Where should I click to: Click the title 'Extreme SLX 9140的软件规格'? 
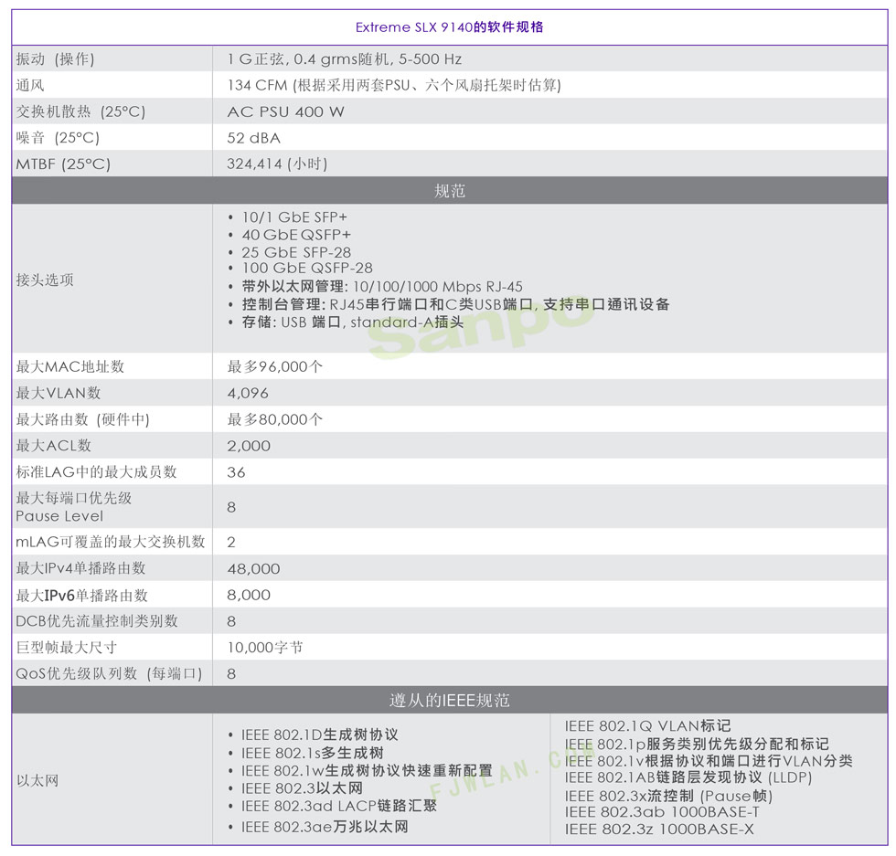(449, 26)
